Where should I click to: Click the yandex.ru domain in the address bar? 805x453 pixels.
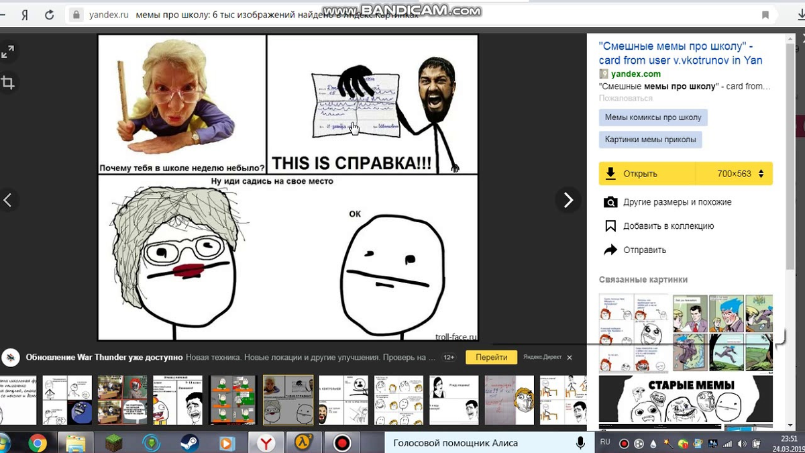[109, 15]
